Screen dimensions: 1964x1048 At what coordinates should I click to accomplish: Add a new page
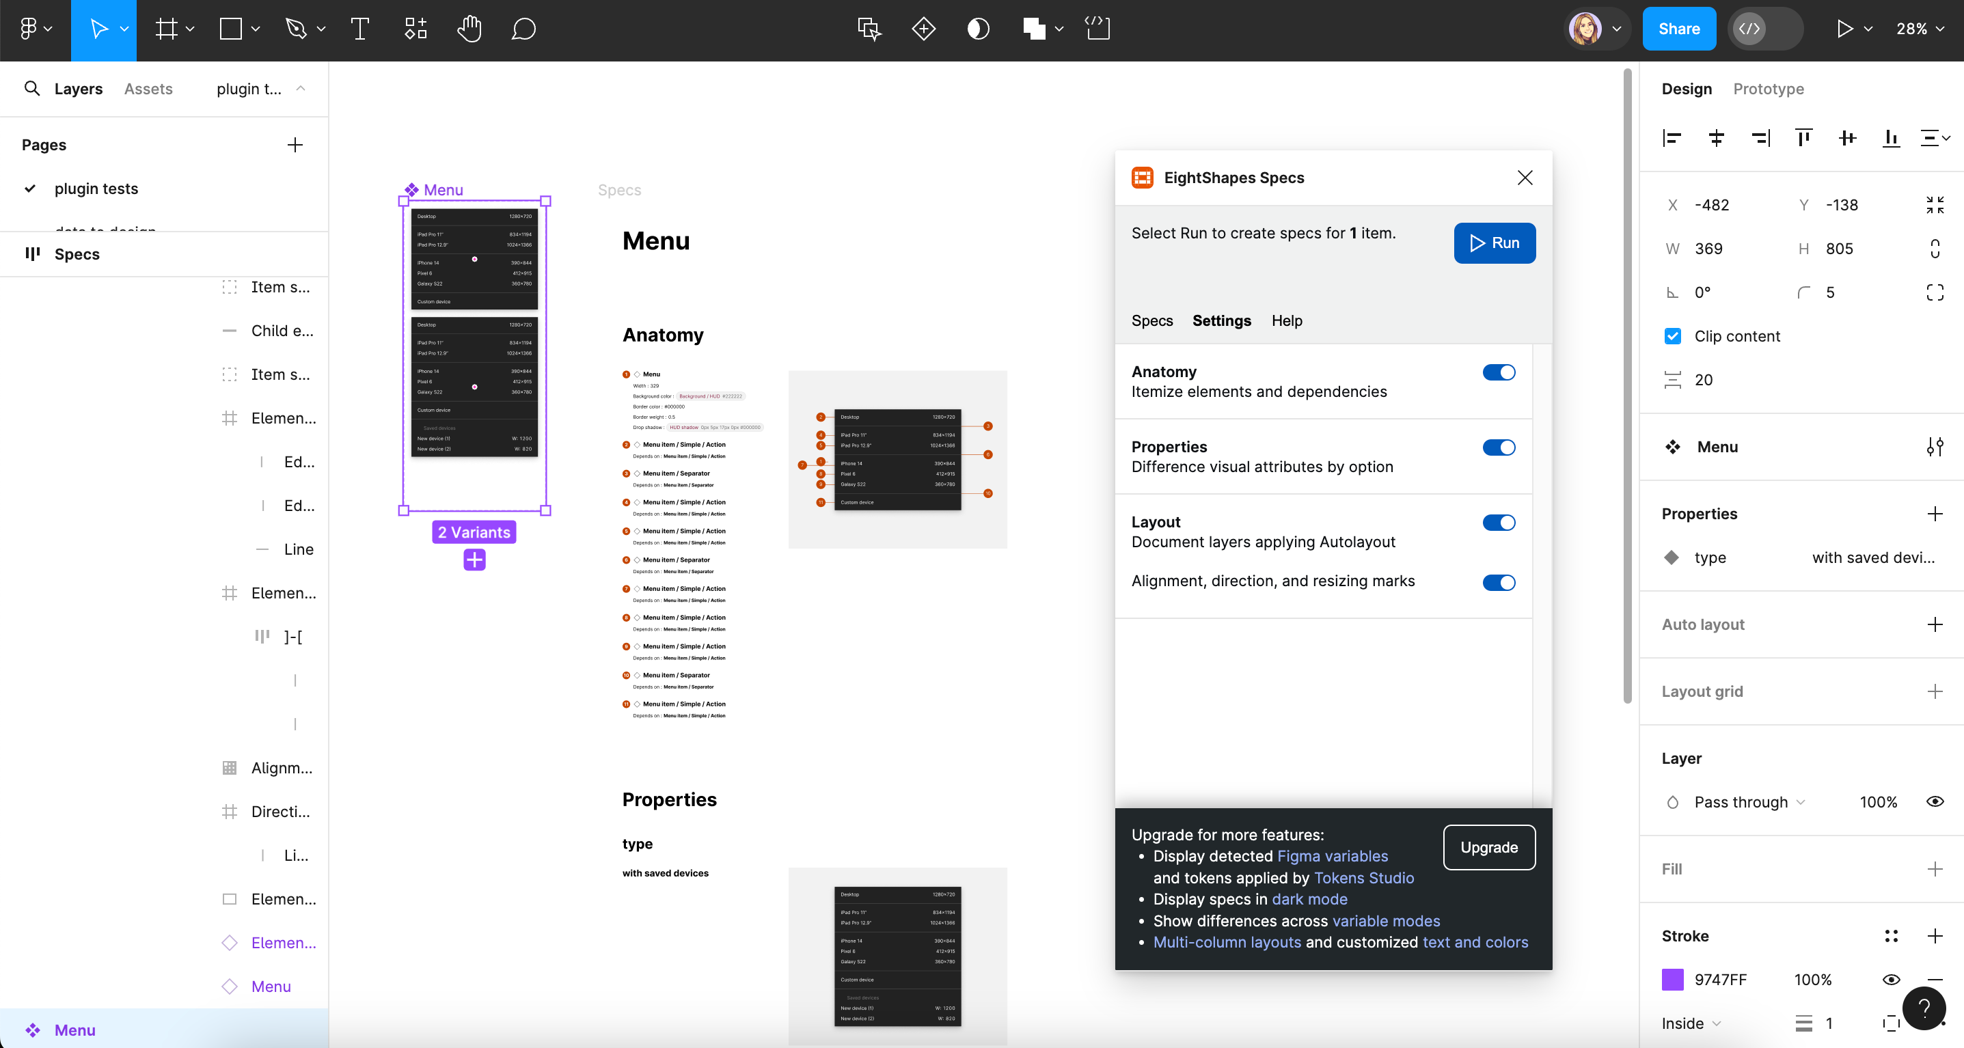pos(295,145)
